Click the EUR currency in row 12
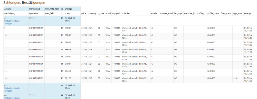The width and height of the screenshot is (257, 99). click(90, 49)
